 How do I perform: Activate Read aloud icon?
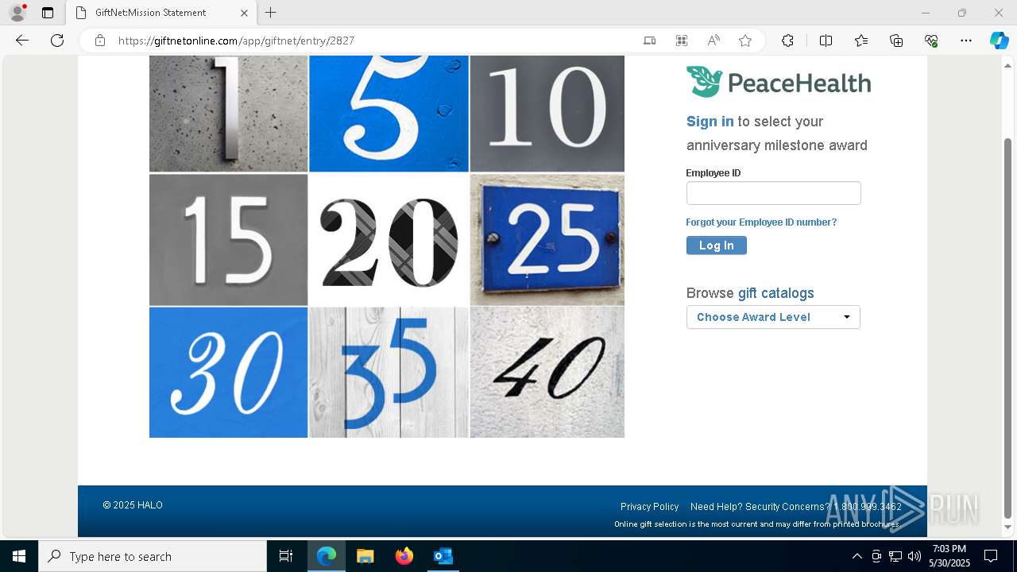pos(713,41)
